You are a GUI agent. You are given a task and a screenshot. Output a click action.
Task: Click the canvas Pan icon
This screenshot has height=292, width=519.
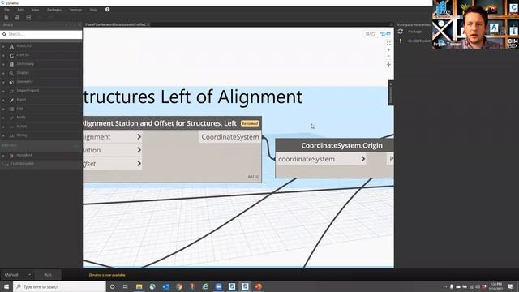[388, 65]
